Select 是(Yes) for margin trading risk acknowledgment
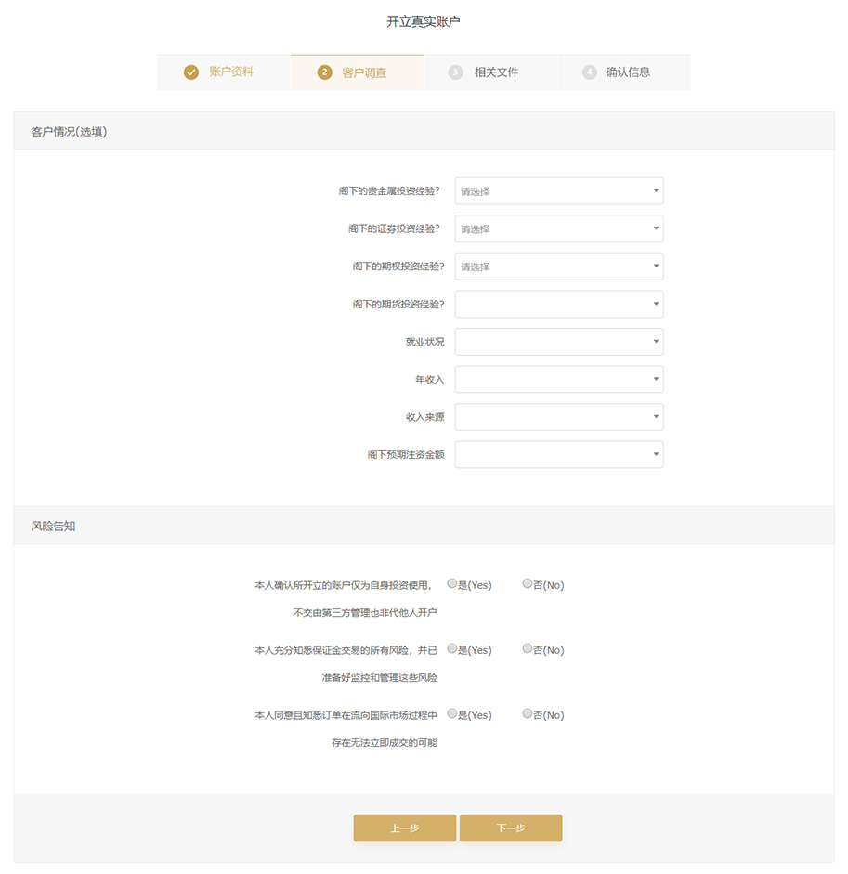848x874 pixels. 452,648
